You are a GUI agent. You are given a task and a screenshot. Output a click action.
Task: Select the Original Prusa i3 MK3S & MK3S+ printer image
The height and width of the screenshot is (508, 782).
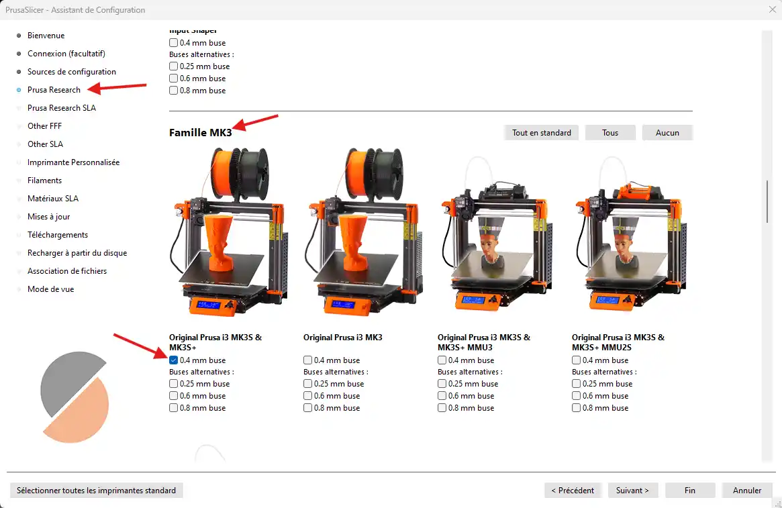tap(228, 232)
